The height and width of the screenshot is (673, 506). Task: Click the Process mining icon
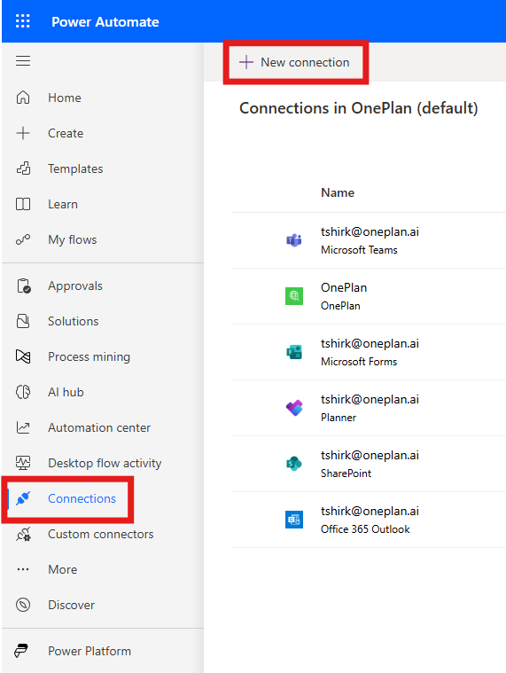tap(23, 356)
